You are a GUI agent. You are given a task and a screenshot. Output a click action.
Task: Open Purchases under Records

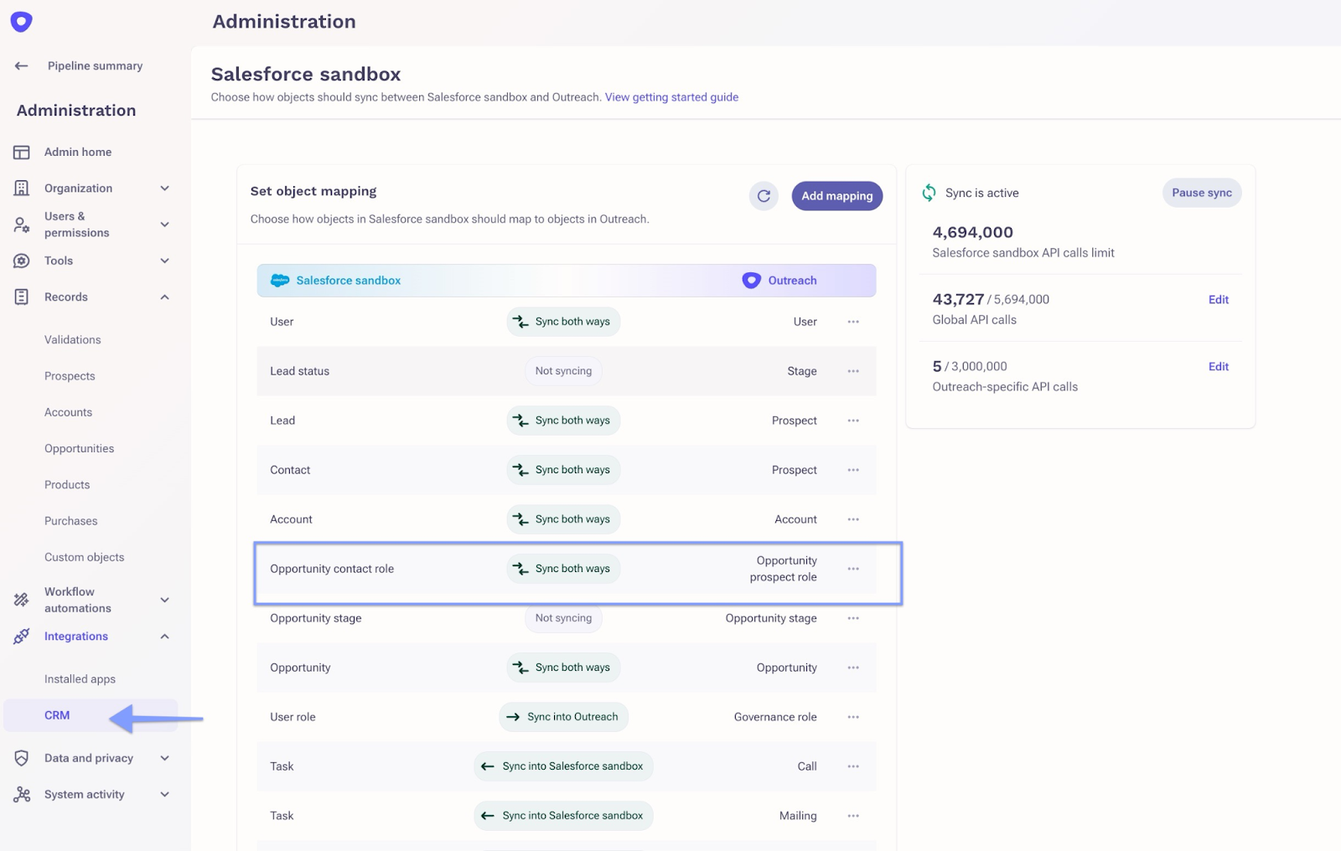coord(71,521)
